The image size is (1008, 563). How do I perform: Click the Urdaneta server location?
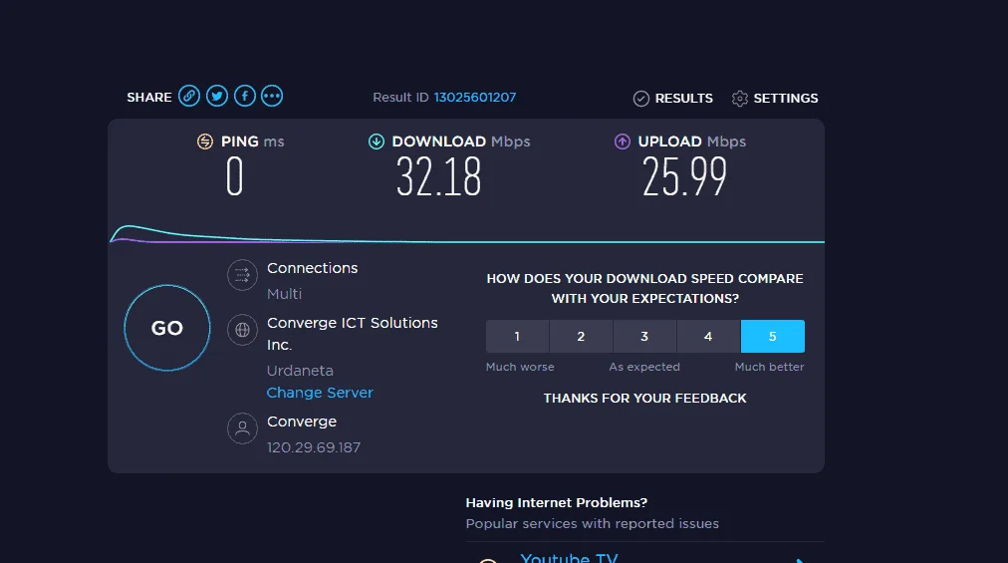click(x=300, y=371)
